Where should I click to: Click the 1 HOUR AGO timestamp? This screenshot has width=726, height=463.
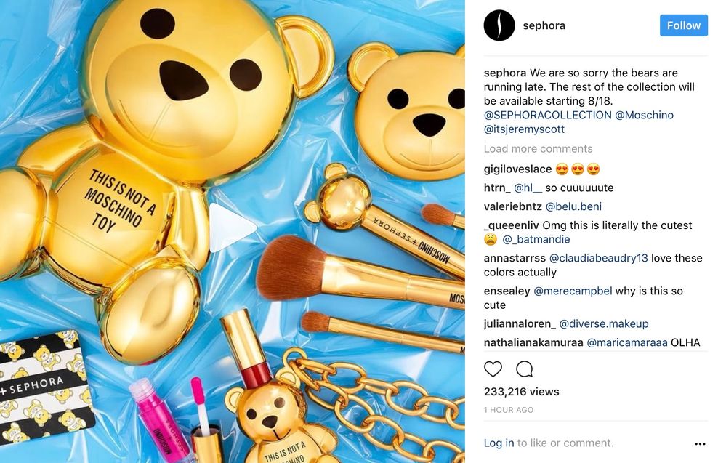pyautogui.click(x=509, y=410)
